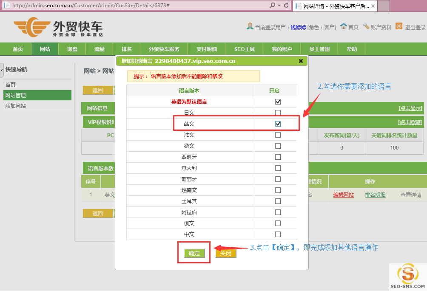This screenshot has width=427, height=291.
Task: Open the 外贸快车服务 menu item
Action: click(164, 49)
